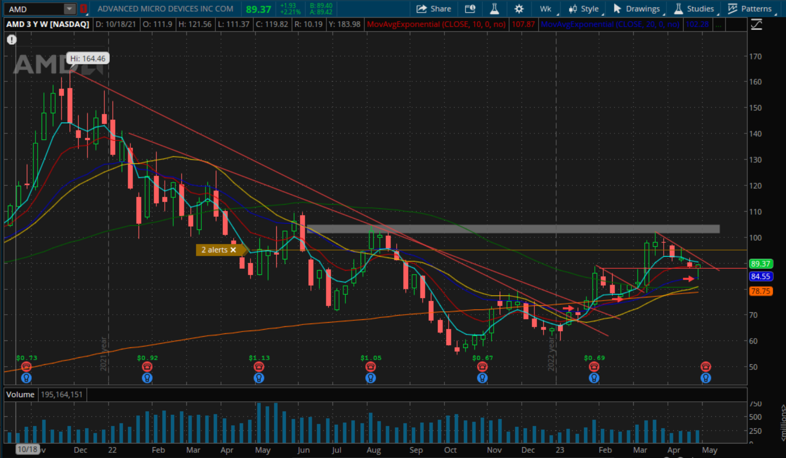Click earnings phone icon labeled $1.05
This screenshot has width=786, height=458.
tap(371, 367)
